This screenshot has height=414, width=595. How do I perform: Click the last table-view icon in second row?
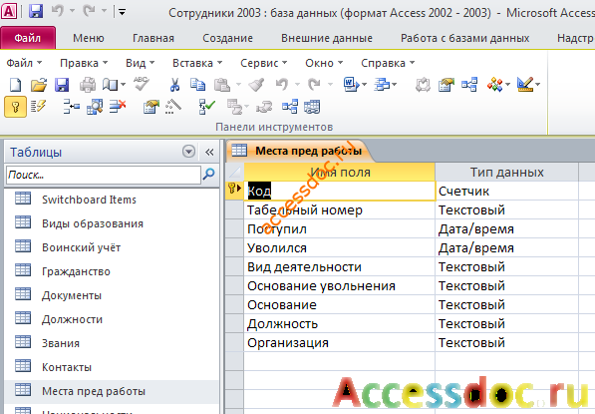312,107
